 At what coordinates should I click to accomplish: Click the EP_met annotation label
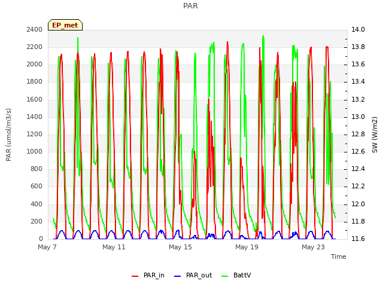[x=65, y=25]
